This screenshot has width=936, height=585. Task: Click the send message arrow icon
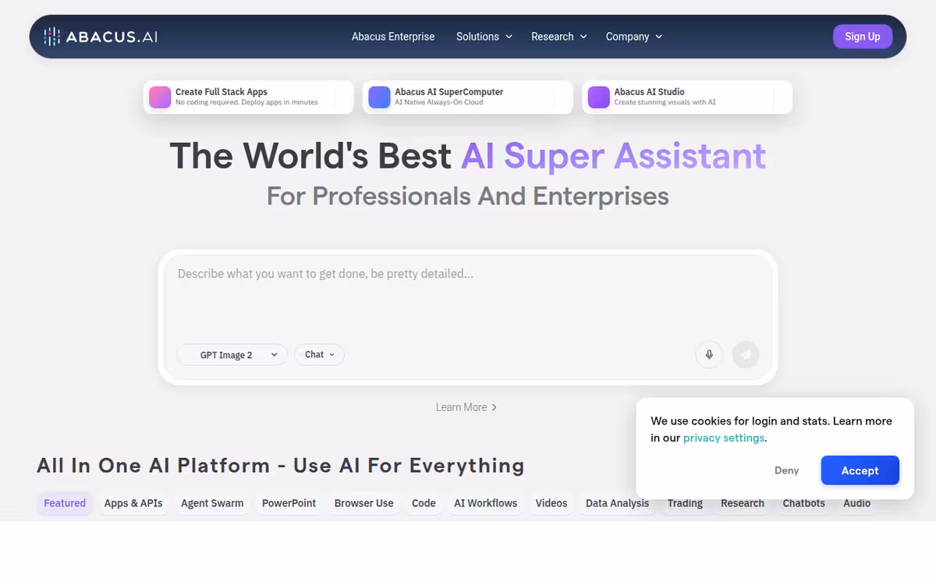point(746,355)
